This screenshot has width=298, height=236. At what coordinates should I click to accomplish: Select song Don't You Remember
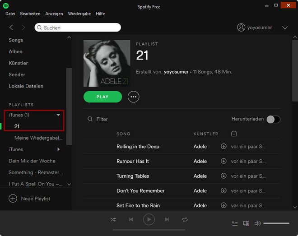click(x=140, y=190)
